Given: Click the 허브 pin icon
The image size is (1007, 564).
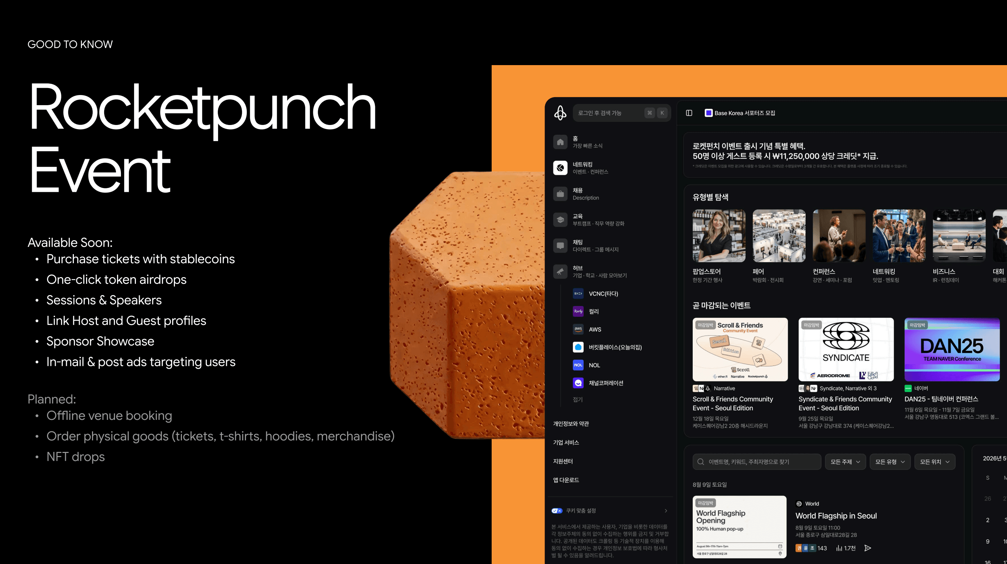Looking at the screenshot, I should (560, 272).
